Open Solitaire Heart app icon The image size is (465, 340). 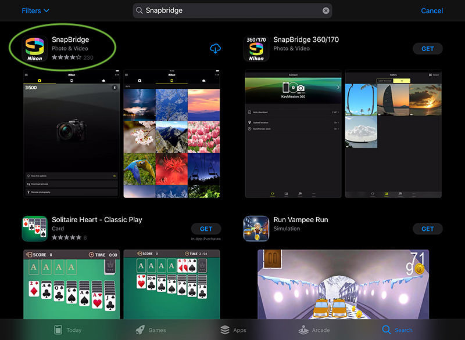35,229
